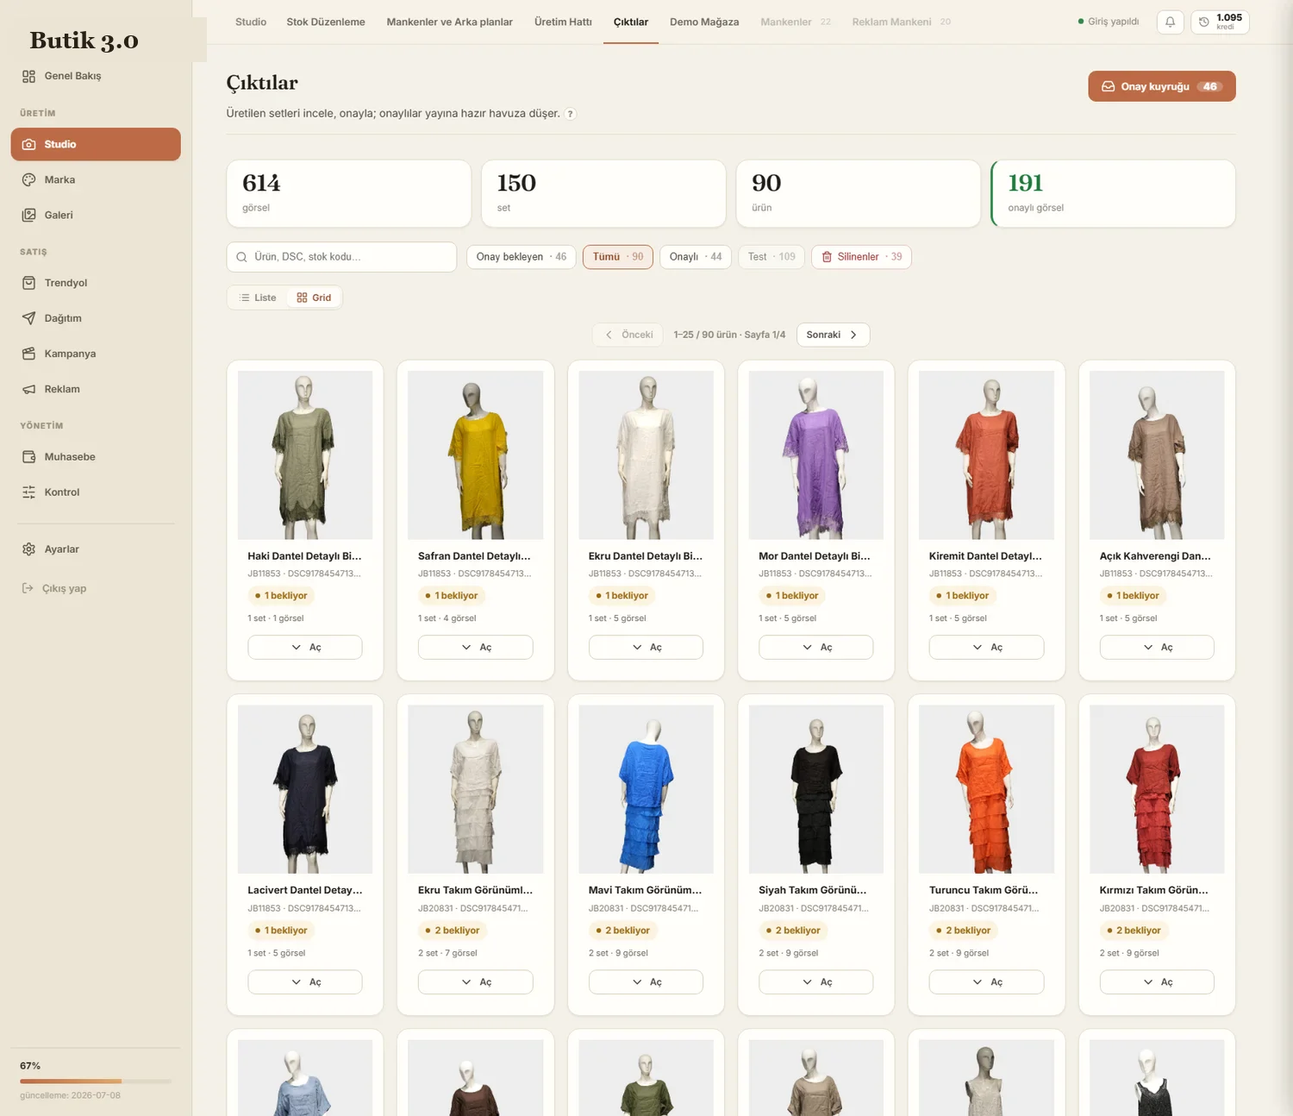Expand Kiremit Dantel Detaylı card with Aç
The width and height of the screenshot is (1293, 1116).
pyautogui.click(x=986, y=648)
